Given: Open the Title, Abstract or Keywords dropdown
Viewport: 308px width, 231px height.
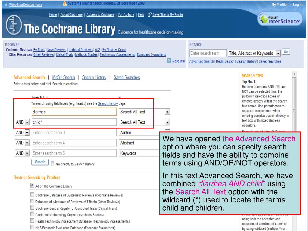Looking at the screenshot, I should [278, 53].
